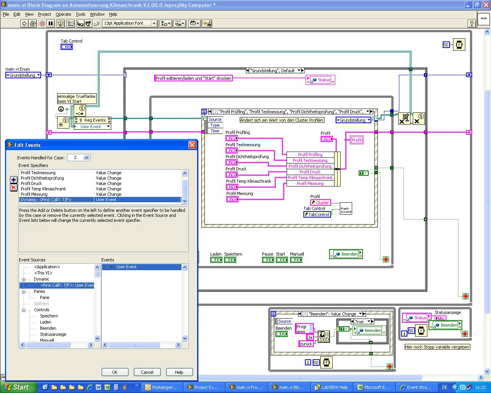Open the Distribute Objects dropdown
This screenshot has width=491, height=393.
[180, 23]
